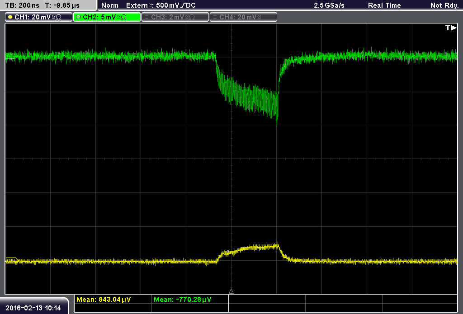Image resolution: width=463 pixels, height=314 pixels.
Task: Click the Extern 500 mV DC trigger source
Action: (x=161, y=5)
